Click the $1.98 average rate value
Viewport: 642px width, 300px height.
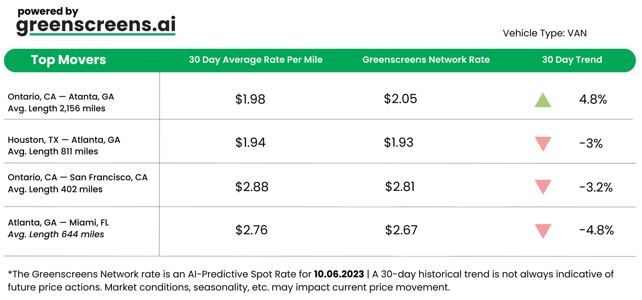coord(250,99)
